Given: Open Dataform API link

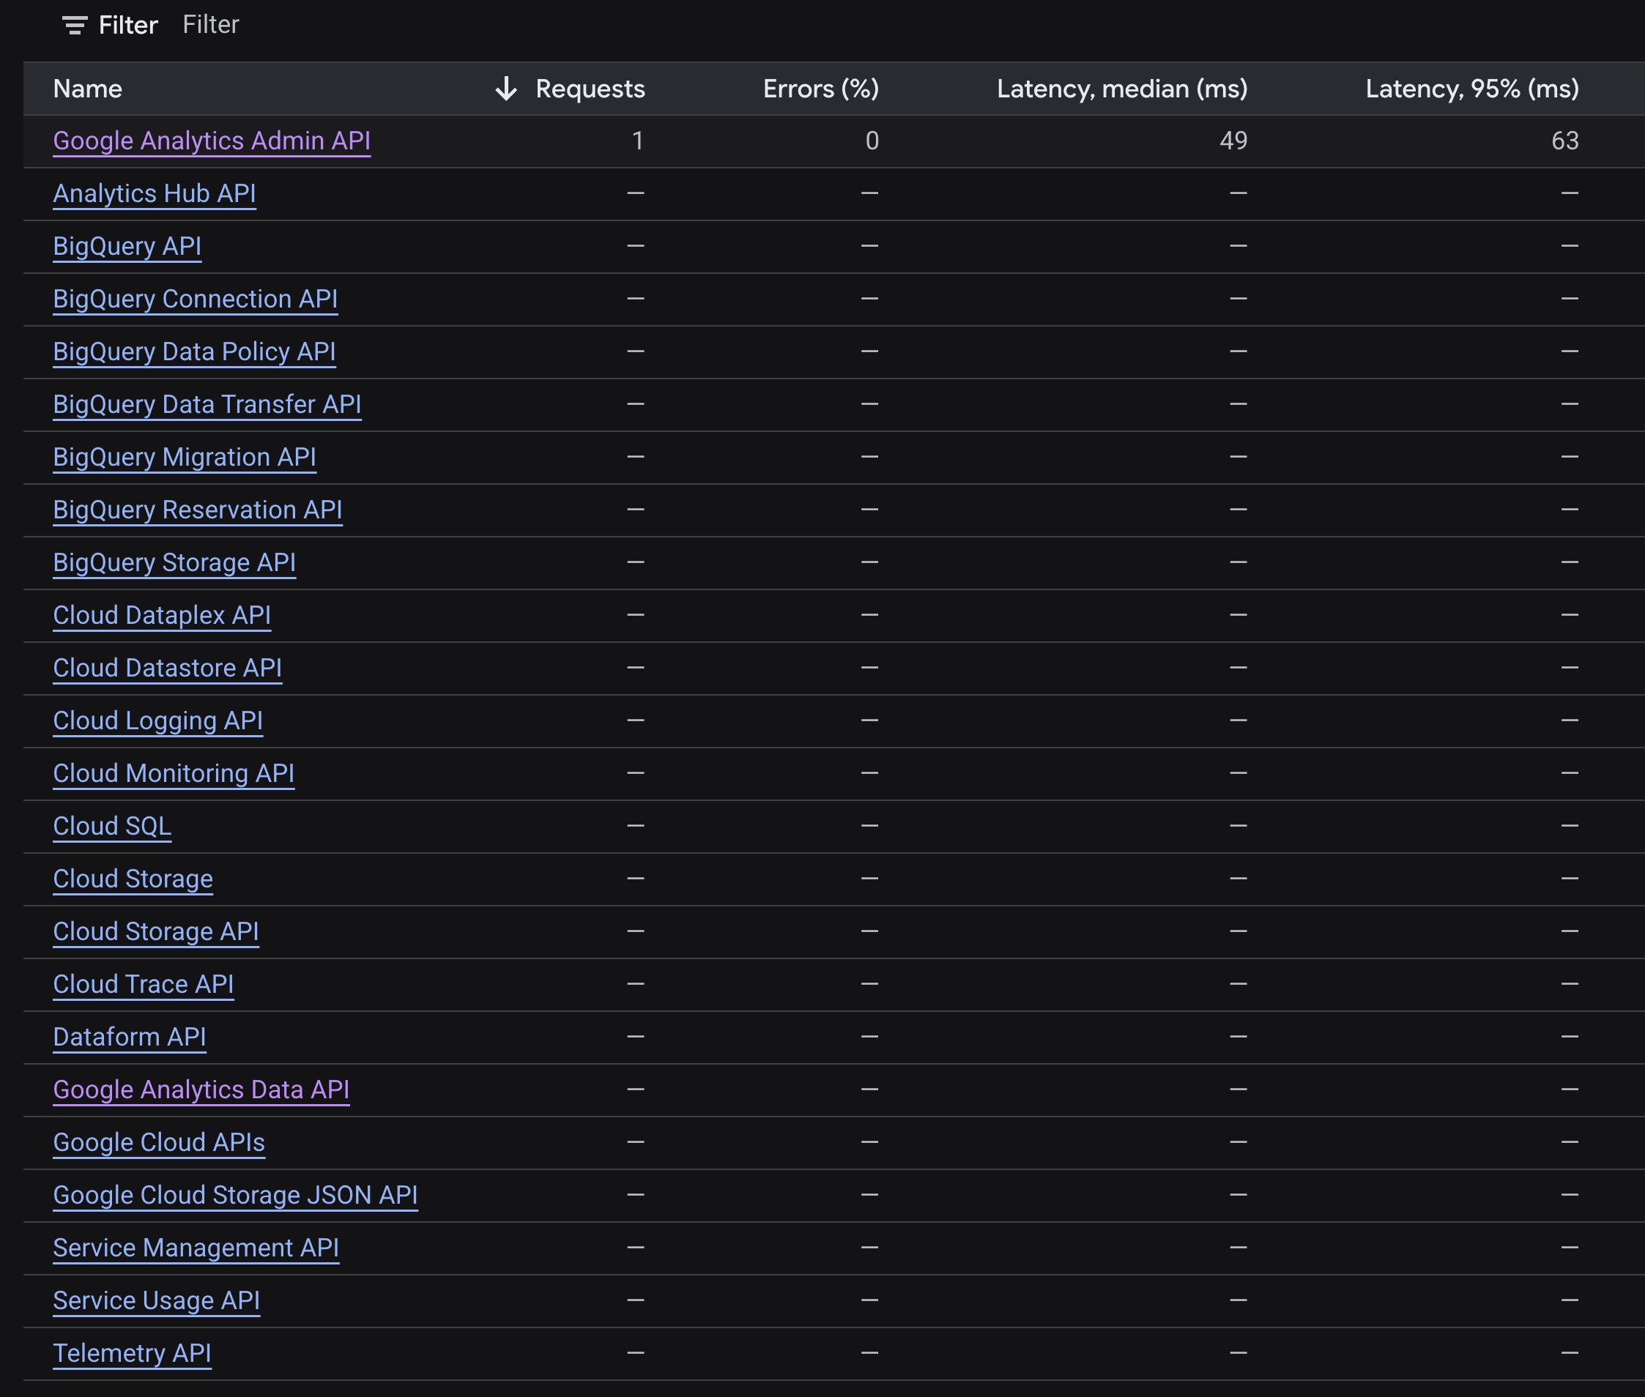Looking at the screenshot, I should tap(129, 1037).
